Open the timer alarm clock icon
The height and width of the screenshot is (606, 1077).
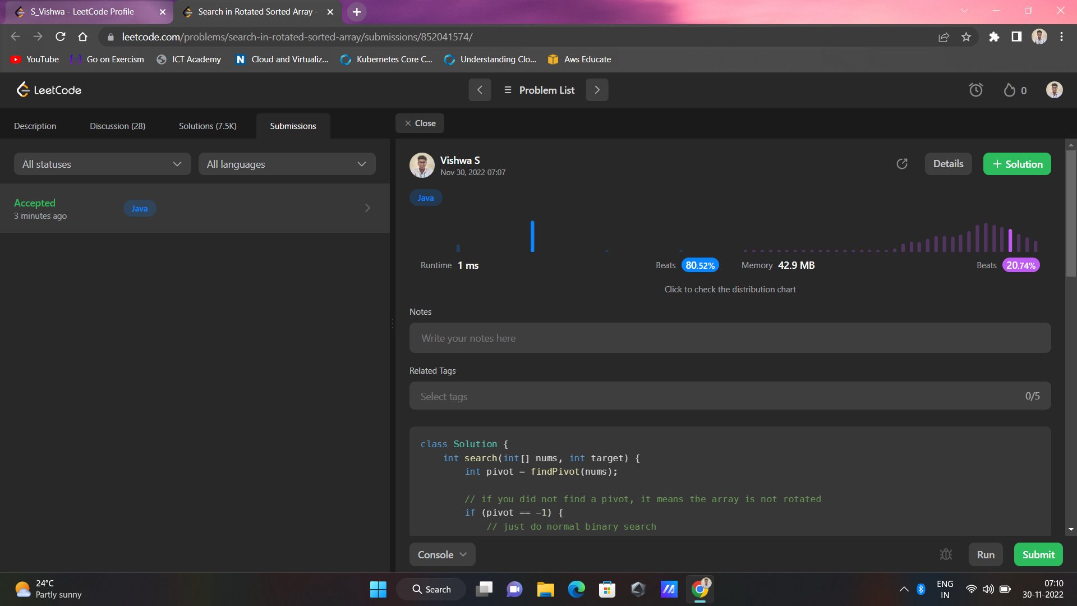(975, 90)
